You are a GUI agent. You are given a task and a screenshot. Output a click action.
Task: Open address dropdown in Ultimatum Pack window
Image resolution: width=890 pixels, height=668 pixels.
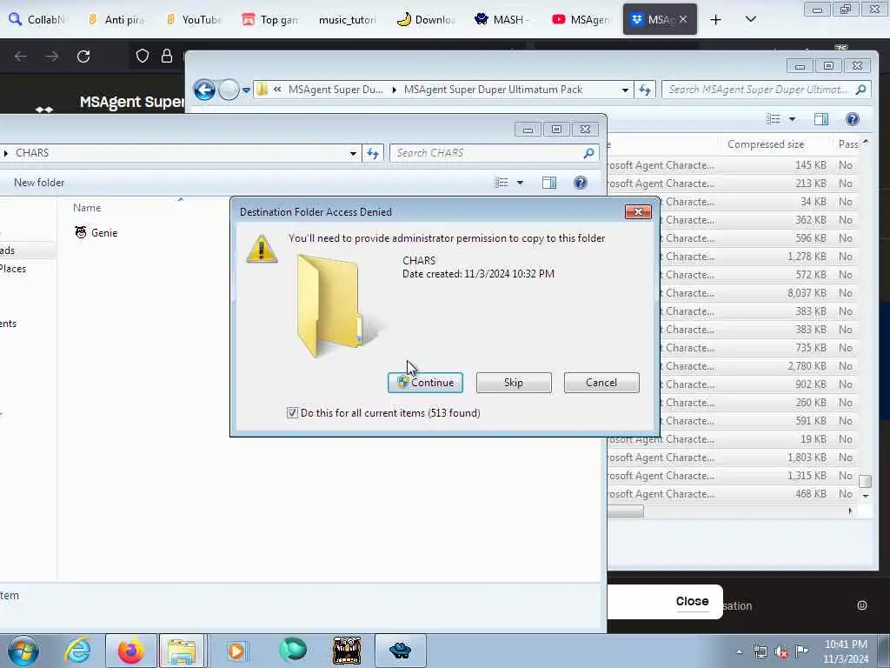coord(625,90)
